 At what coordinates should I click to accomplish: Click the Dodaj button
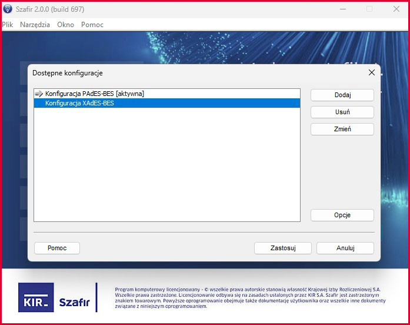coord(342,95)
